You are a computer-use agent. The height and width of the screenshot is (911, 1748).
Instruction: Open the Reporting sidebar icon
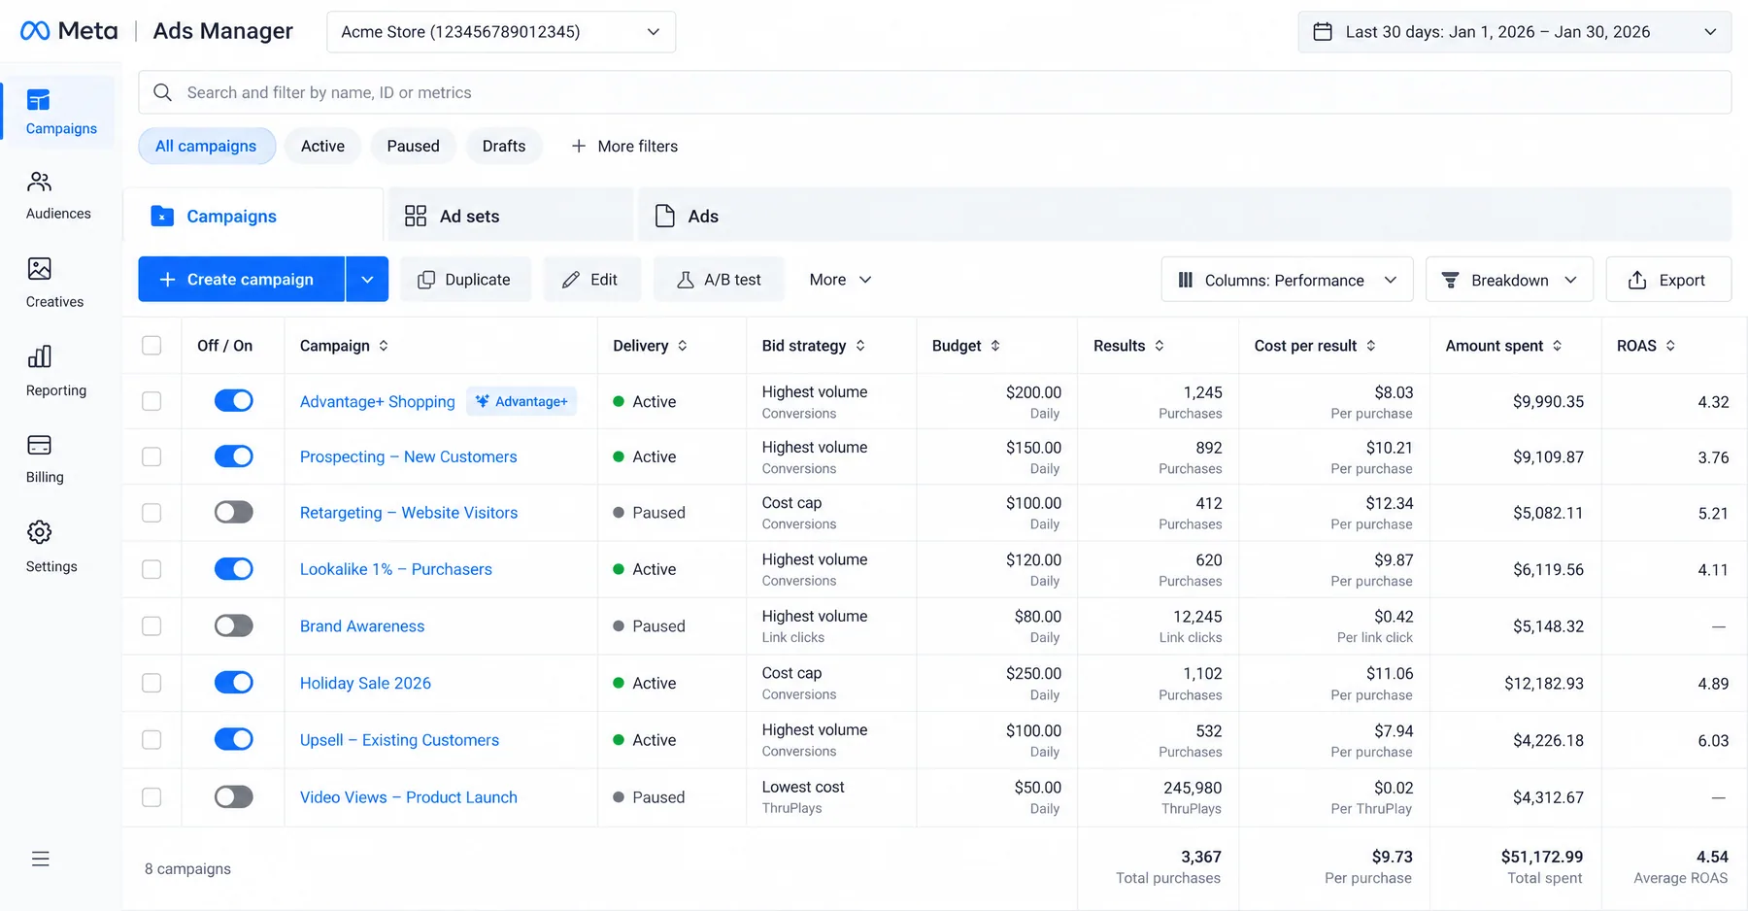point(39,356)
